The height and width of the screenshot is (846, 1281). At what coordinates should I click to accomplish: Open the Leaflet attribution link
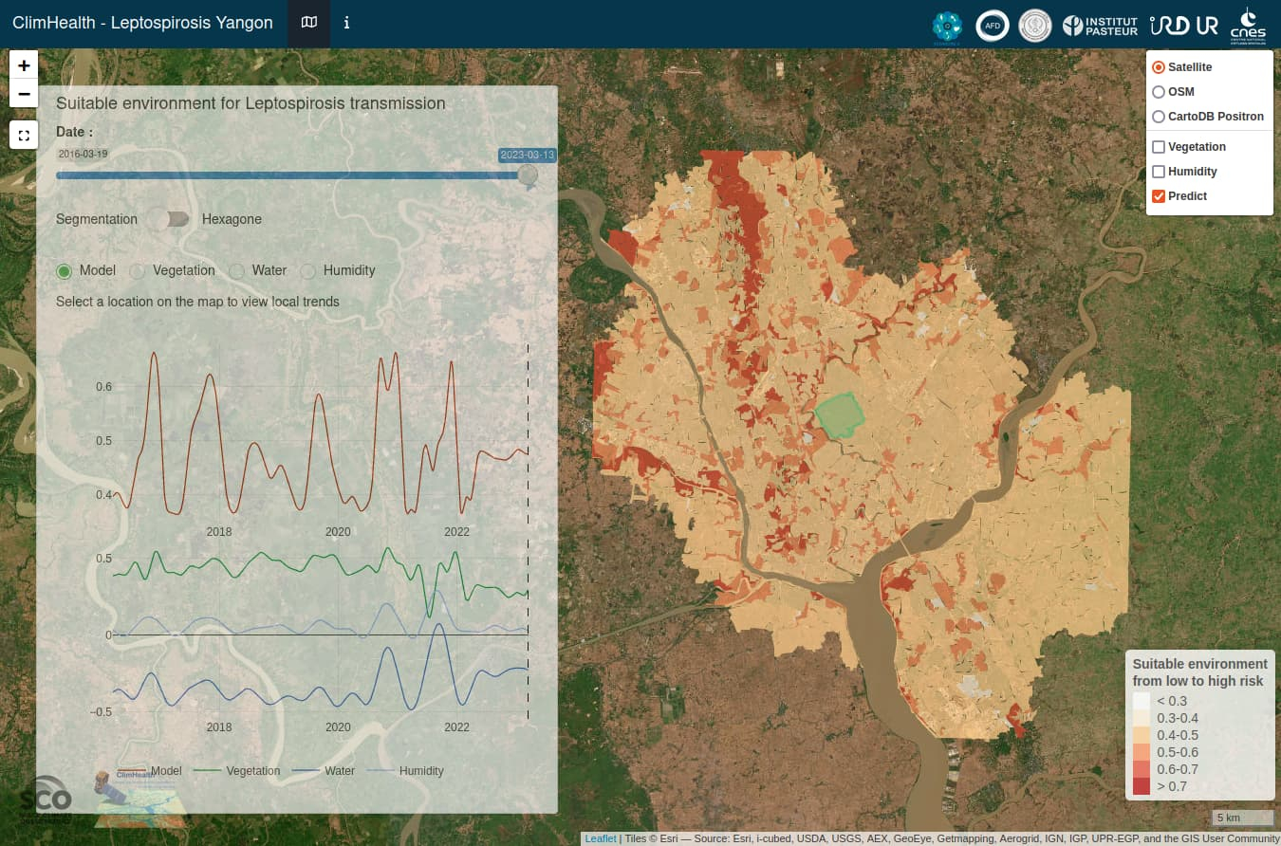click(x=600, y=838)
